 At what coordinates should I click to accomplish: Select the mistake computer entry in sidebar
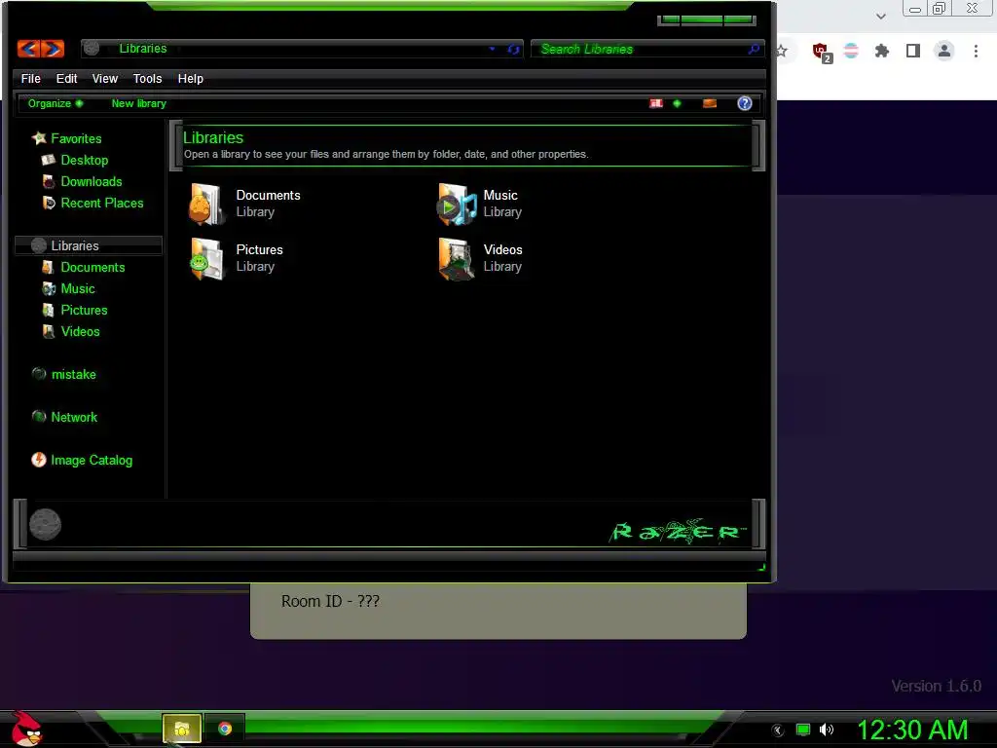(64, 375)
